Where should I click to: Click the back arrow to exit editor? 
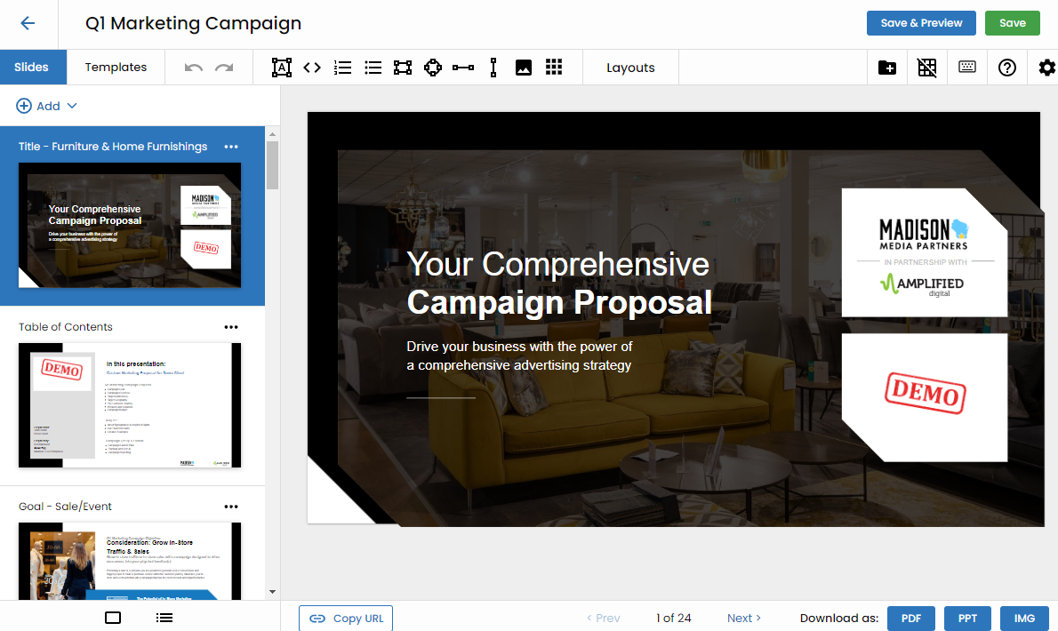coord(28,24)
